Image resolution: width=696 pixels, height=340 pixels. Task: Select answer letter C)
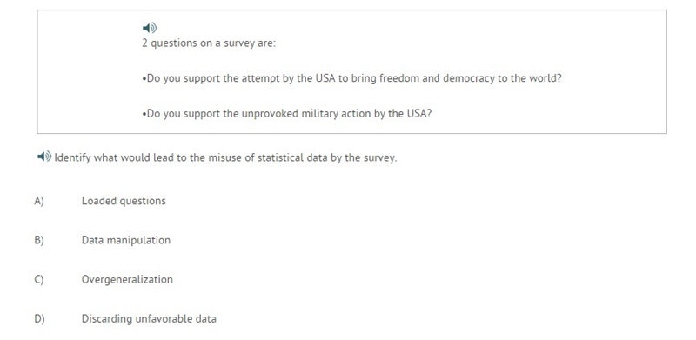click(39, 280)
